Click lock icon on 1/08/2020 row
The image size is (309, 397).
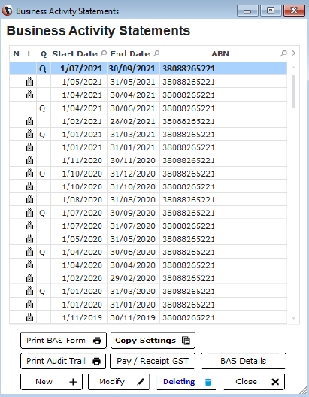tap(29, 200)
